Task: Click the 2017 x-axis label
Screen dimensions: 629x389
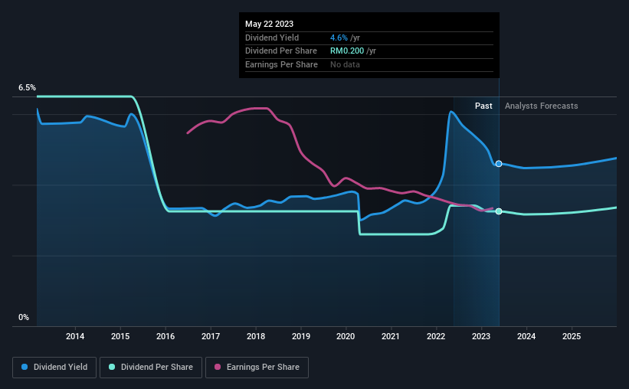Action: (211, 336)
